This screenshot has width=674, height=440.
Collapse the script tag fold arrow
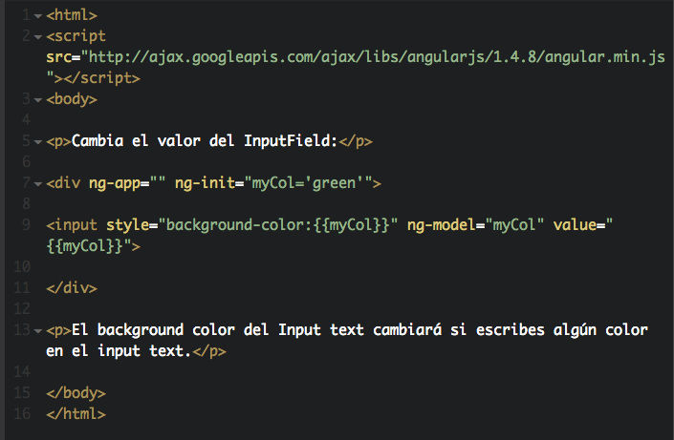pos(38,37)
